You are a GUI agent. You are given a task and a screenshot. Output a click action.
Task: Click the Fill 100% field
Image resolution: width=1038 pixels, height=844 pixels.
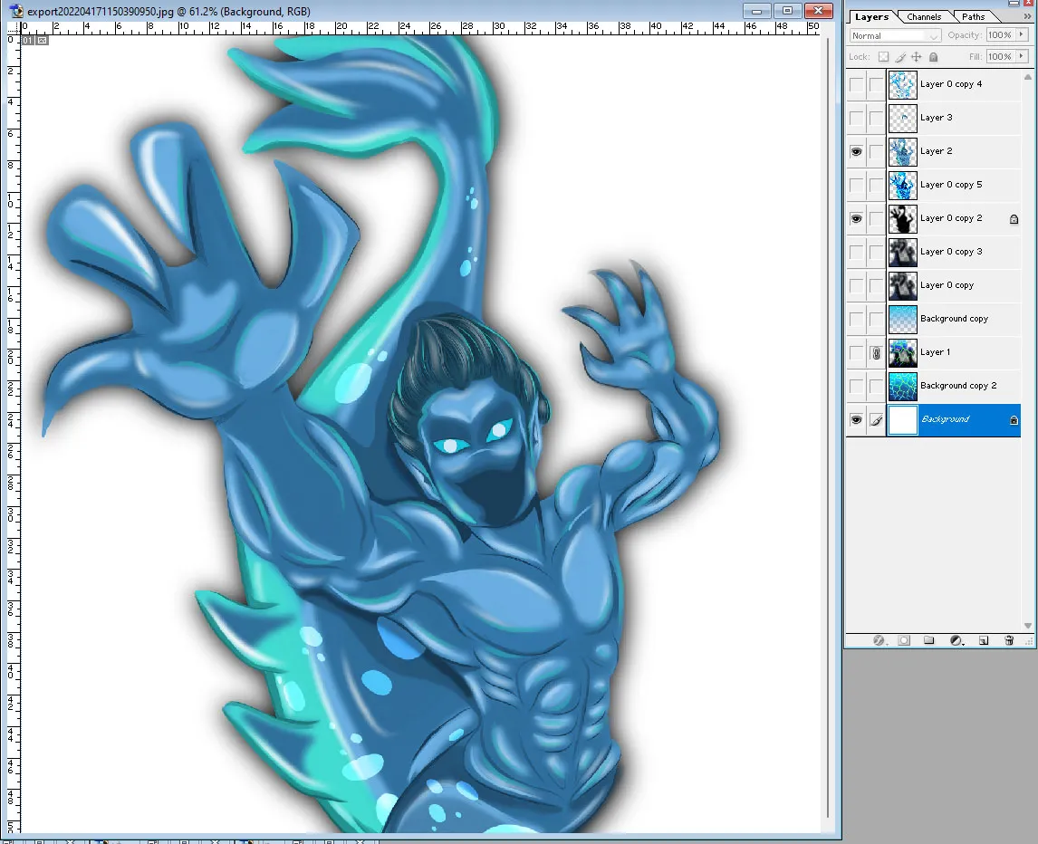point(1000,57)
